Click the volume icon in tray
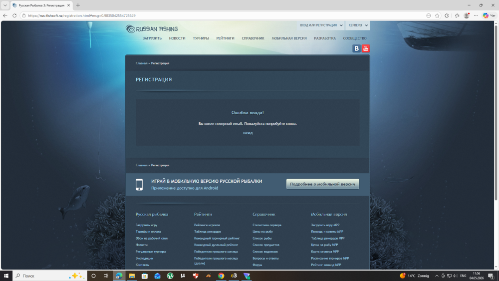This screenshot has height=281, width=499. 456,276
